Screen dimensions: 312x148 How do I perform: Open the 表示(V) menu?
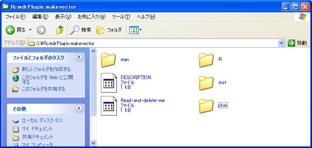[63, 17]
